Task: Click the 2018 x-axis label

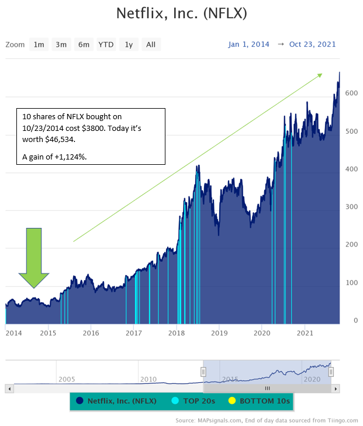Action: point(177,333)
